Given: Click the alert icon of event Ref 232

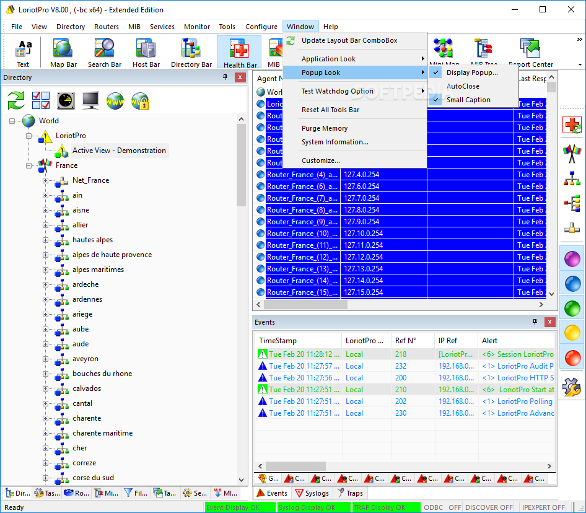Looking at the screenshot, I should point(263,366).
